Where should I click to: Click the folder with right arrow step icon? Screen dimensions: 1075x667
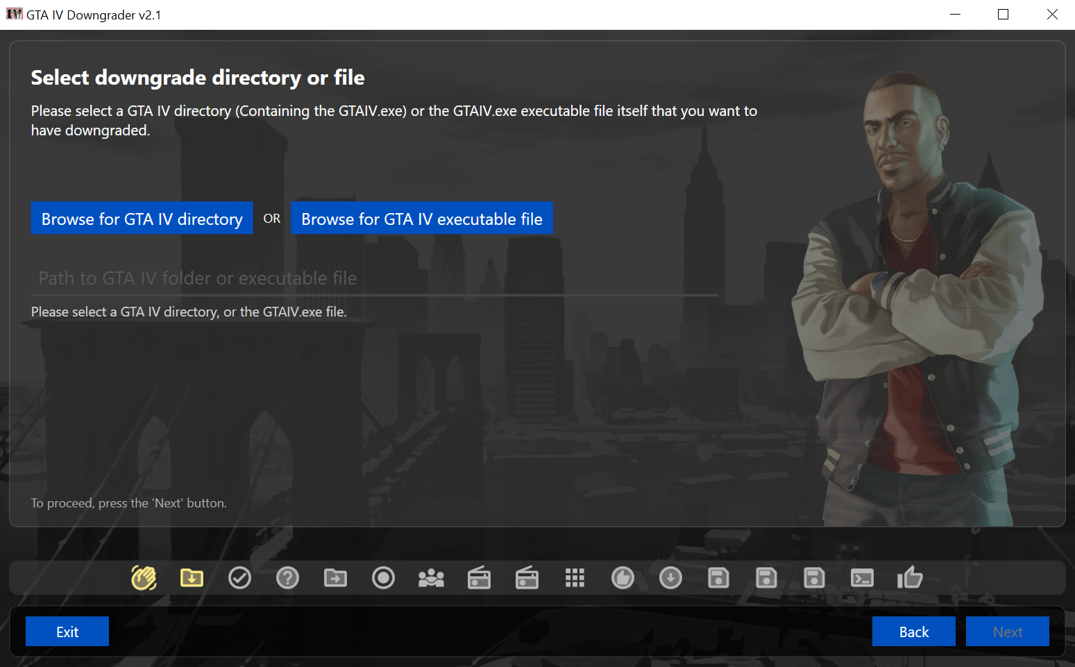pyautogui.click(x=335, y=577)
